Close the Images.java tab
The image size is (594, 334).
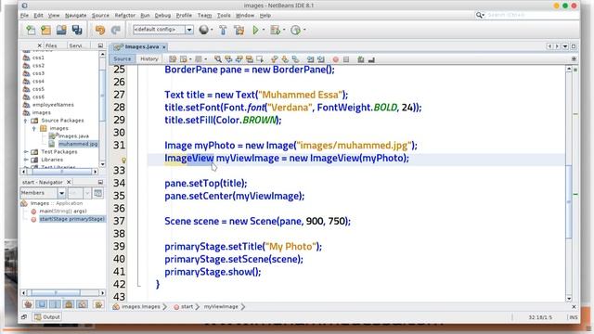[x=164, y=47]
